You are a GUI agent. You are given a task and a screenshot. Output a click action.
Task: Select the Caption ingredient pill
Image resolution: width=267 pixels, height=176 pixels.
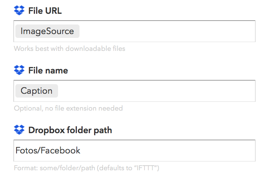(x=36, y=91)
